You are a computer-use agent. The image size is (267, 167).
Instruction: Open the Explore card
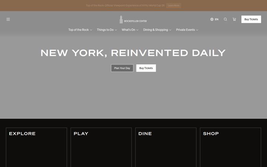36,147
